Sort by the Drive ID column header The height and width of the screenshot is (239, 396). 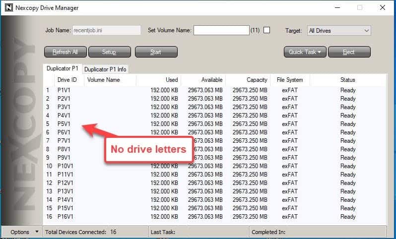[69, 80]
